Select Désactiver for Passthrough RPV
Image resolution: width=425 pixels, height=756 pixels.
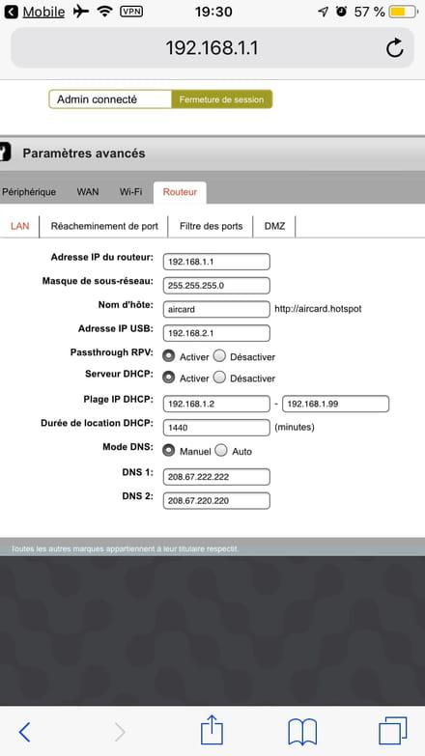point(219,356)
